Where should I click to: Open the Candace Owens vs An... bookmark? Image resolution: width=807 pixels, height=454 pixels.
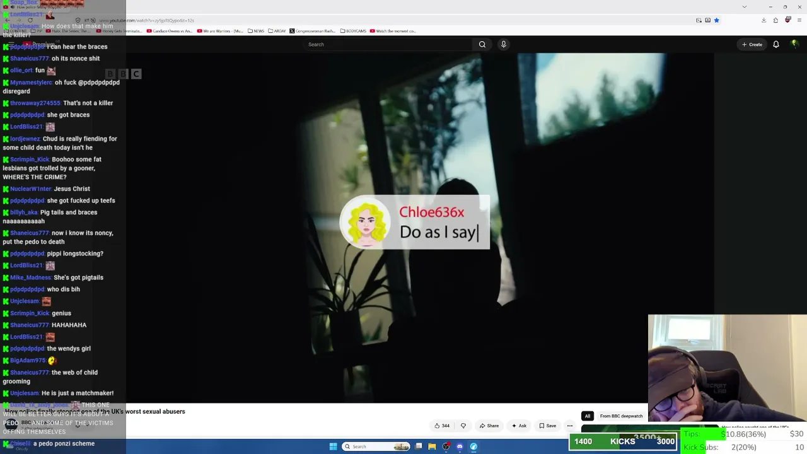point(170,31)
